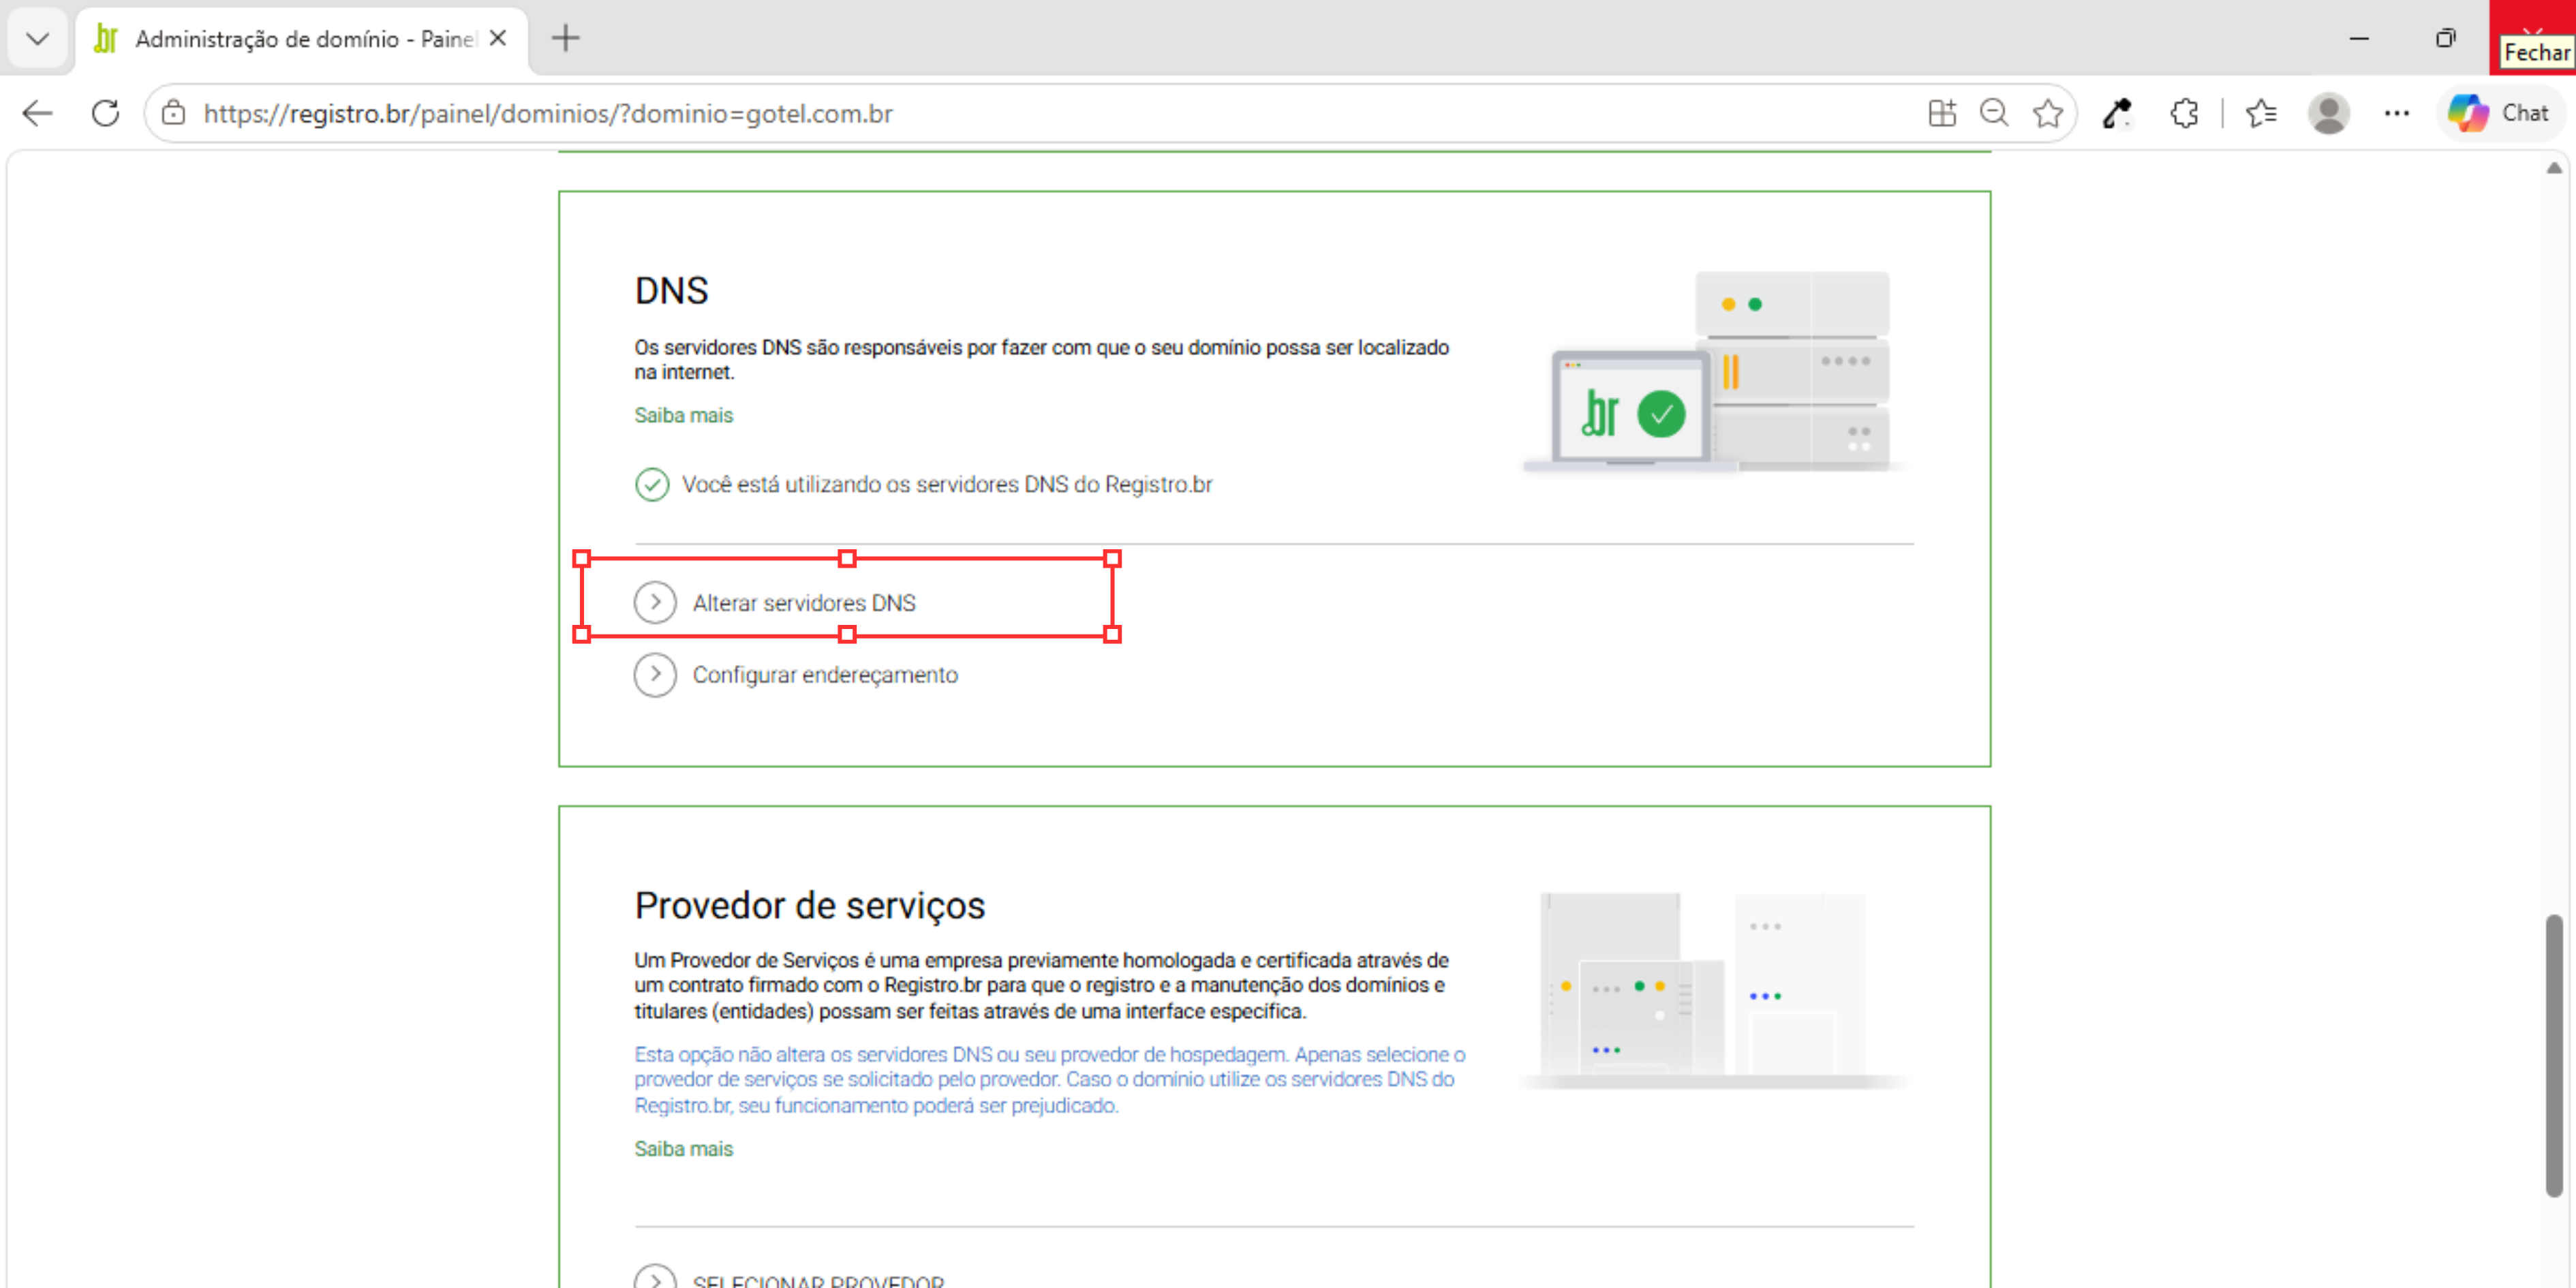
Task: Click the green check DNS status icon
Action: [652, 485]
